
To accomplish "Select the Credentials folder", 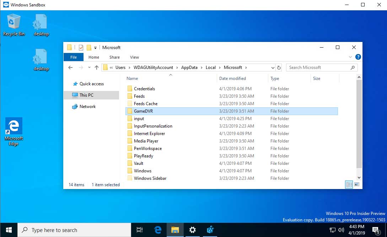I will click(x=231, y=88).
